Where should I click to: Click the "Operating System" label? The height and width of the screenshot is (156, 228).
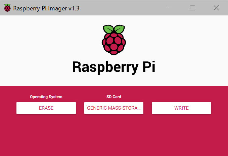(46, 97)
